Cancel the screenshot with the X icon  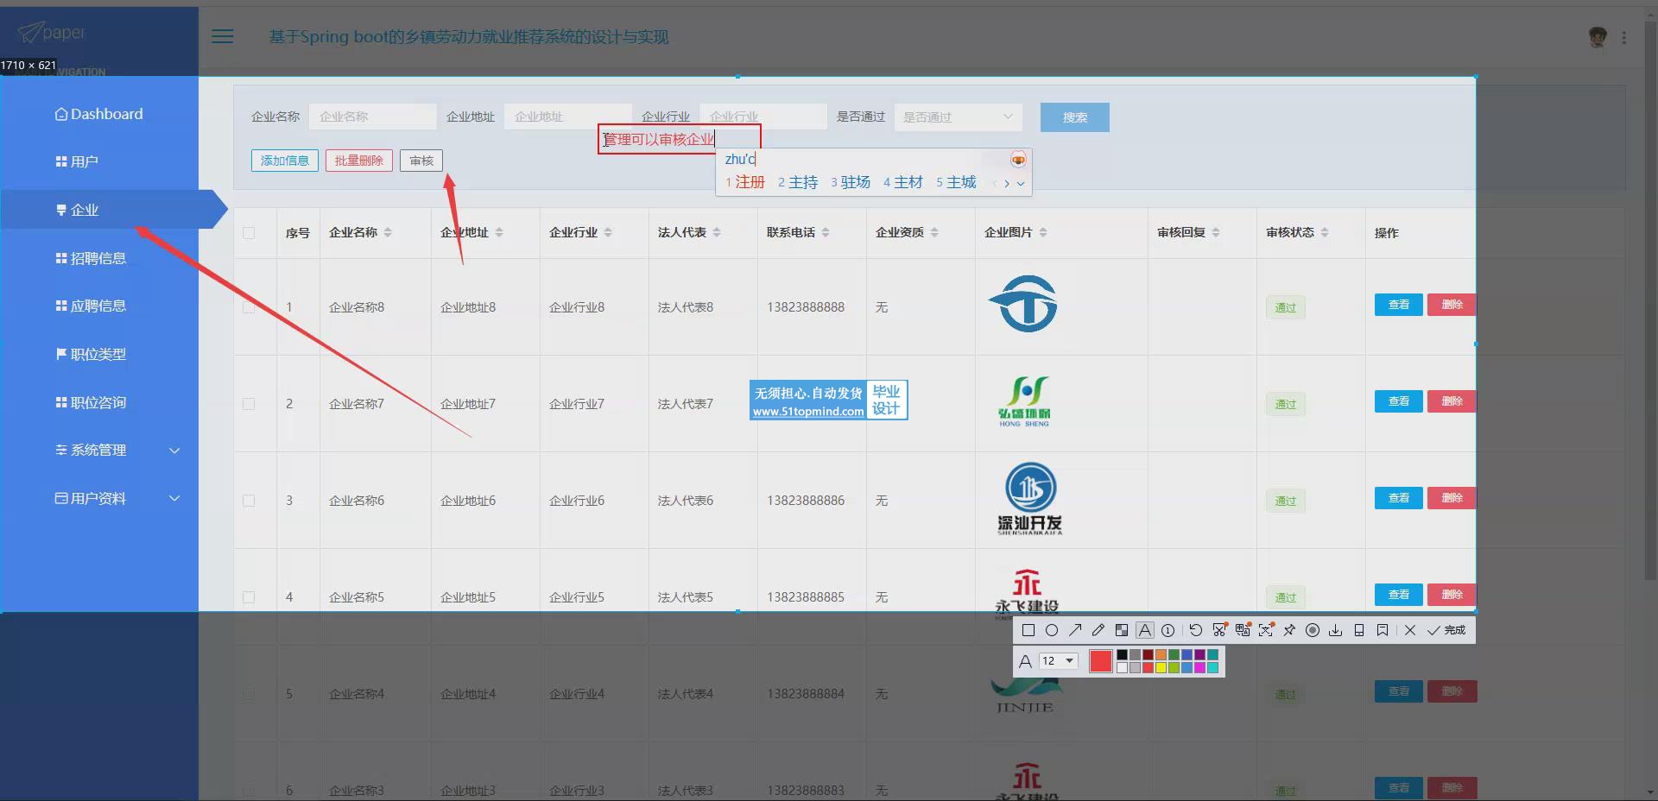click(1410, 630)
